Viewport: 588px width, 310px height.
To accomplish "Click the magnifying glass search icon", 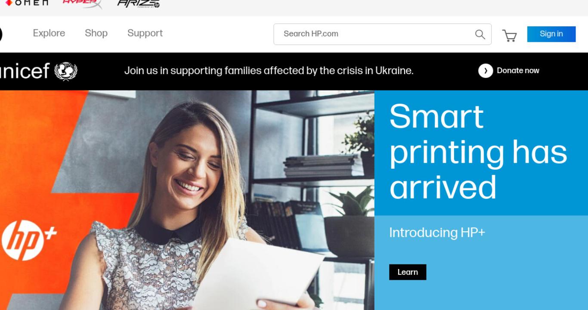I will tap(480, 34).
